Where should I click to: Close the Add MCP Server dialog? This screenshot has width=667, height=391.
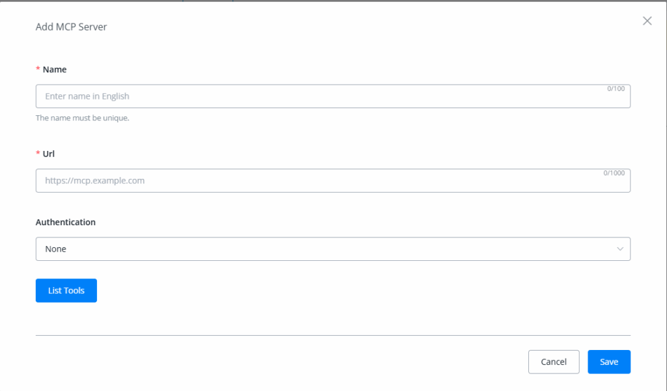[x=647, y=21]
